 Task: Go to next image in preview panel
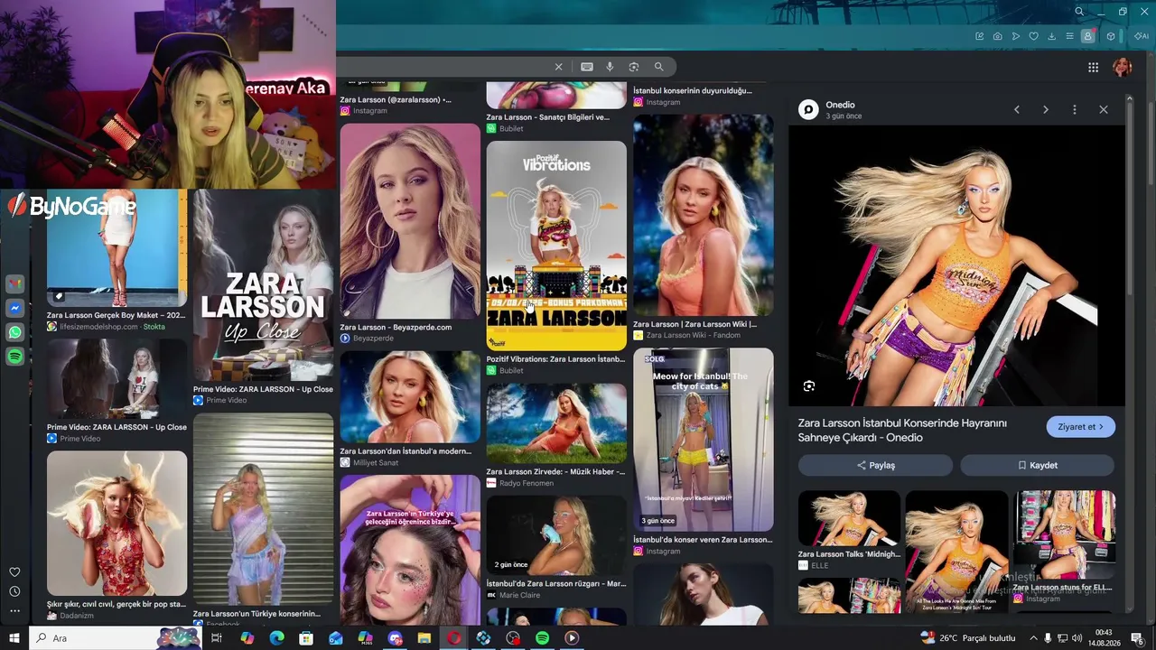(1046, 109)
